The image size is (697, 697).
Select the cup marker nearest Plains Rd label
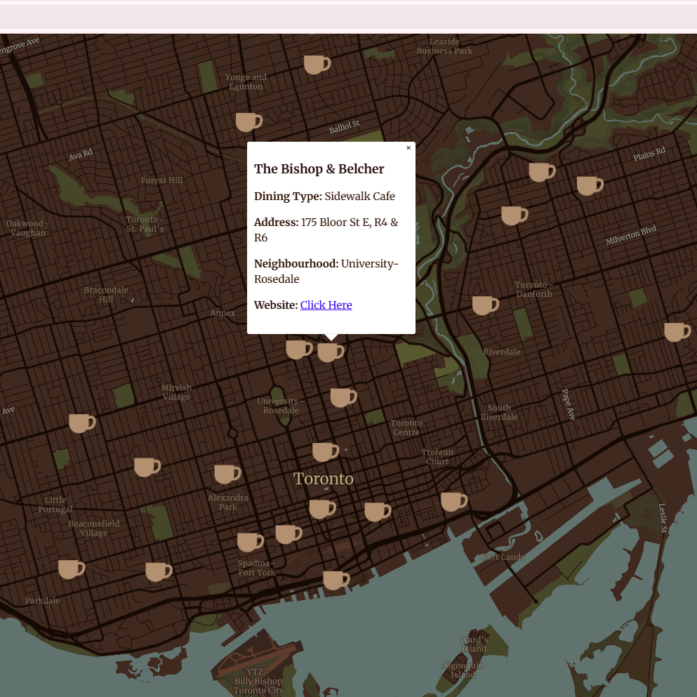pyautogui.click(x=589, y=186)
